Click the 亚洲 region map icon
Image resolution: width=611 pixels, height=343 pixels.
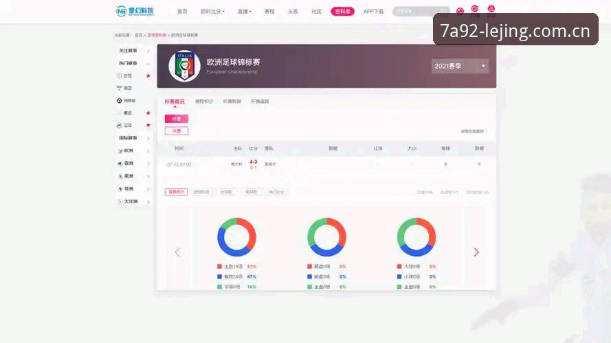point(120,164)
